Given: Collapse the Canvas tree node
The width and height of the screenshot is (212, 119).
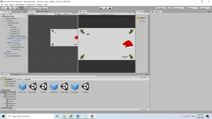Looking at the screenshot, I should coord(3,21).
